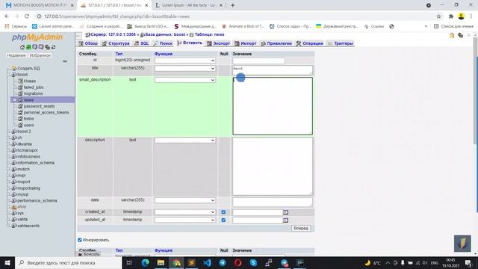Open the Операции tab
This screenshot has width=478, height=269.
tap(310, 43)
